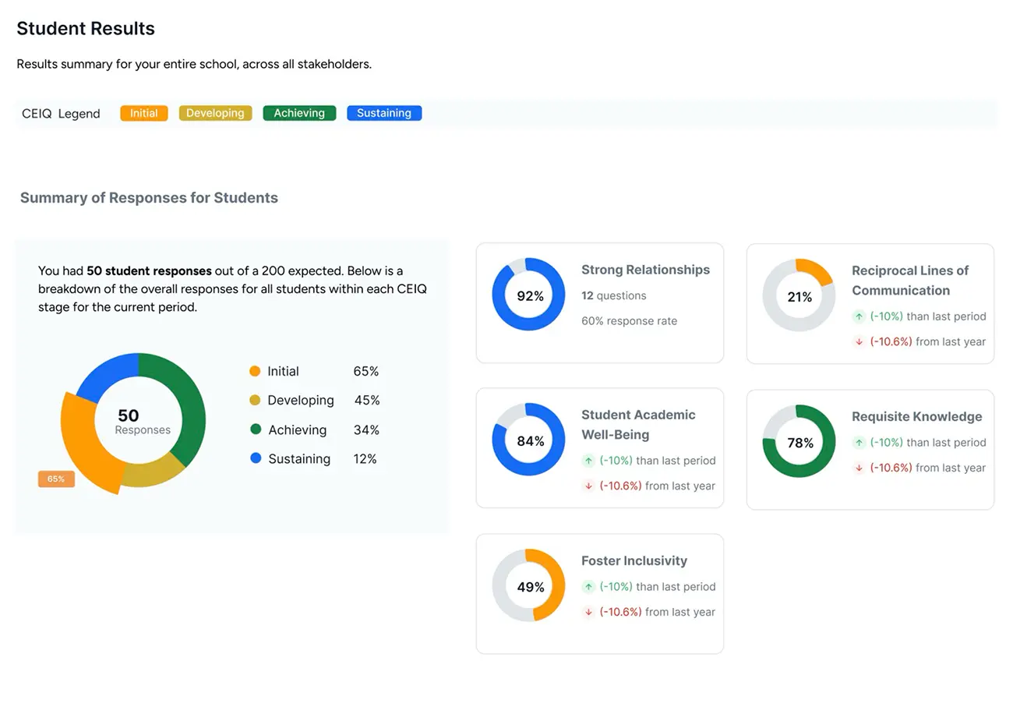Select the 21% Reciprocal Lines of Communication donut
Viewport: 1013px width, 728px height.
coord(799,296)
